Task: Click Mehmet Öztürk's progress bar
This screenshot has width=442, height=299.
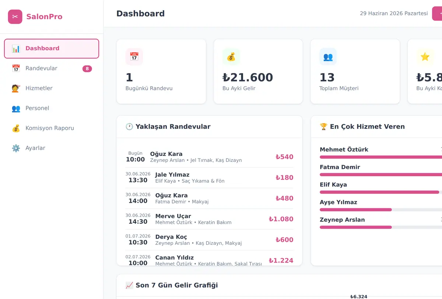Action: pos(381,157)
